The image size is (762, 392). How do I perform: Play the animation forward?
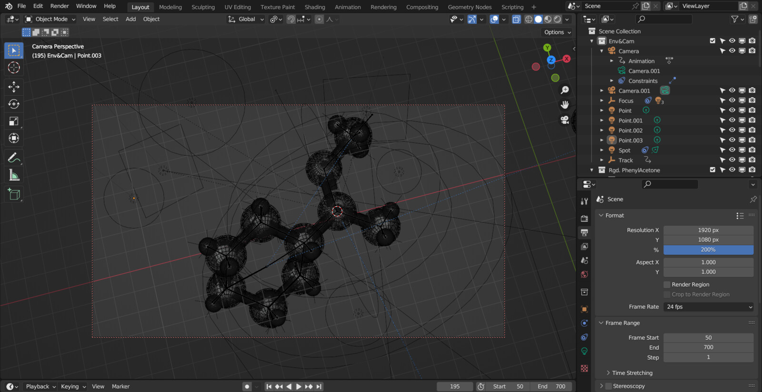[x=299, y=386]
